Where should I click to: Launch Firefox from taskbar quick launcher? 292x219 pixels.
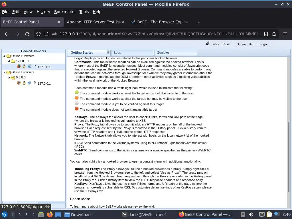50,214
